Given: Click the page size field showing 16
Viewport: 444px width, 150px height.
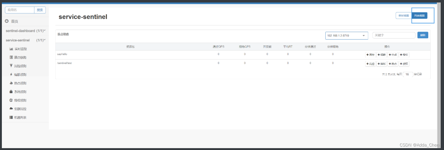Looking at the screenshot, I should tap(408, 74).
